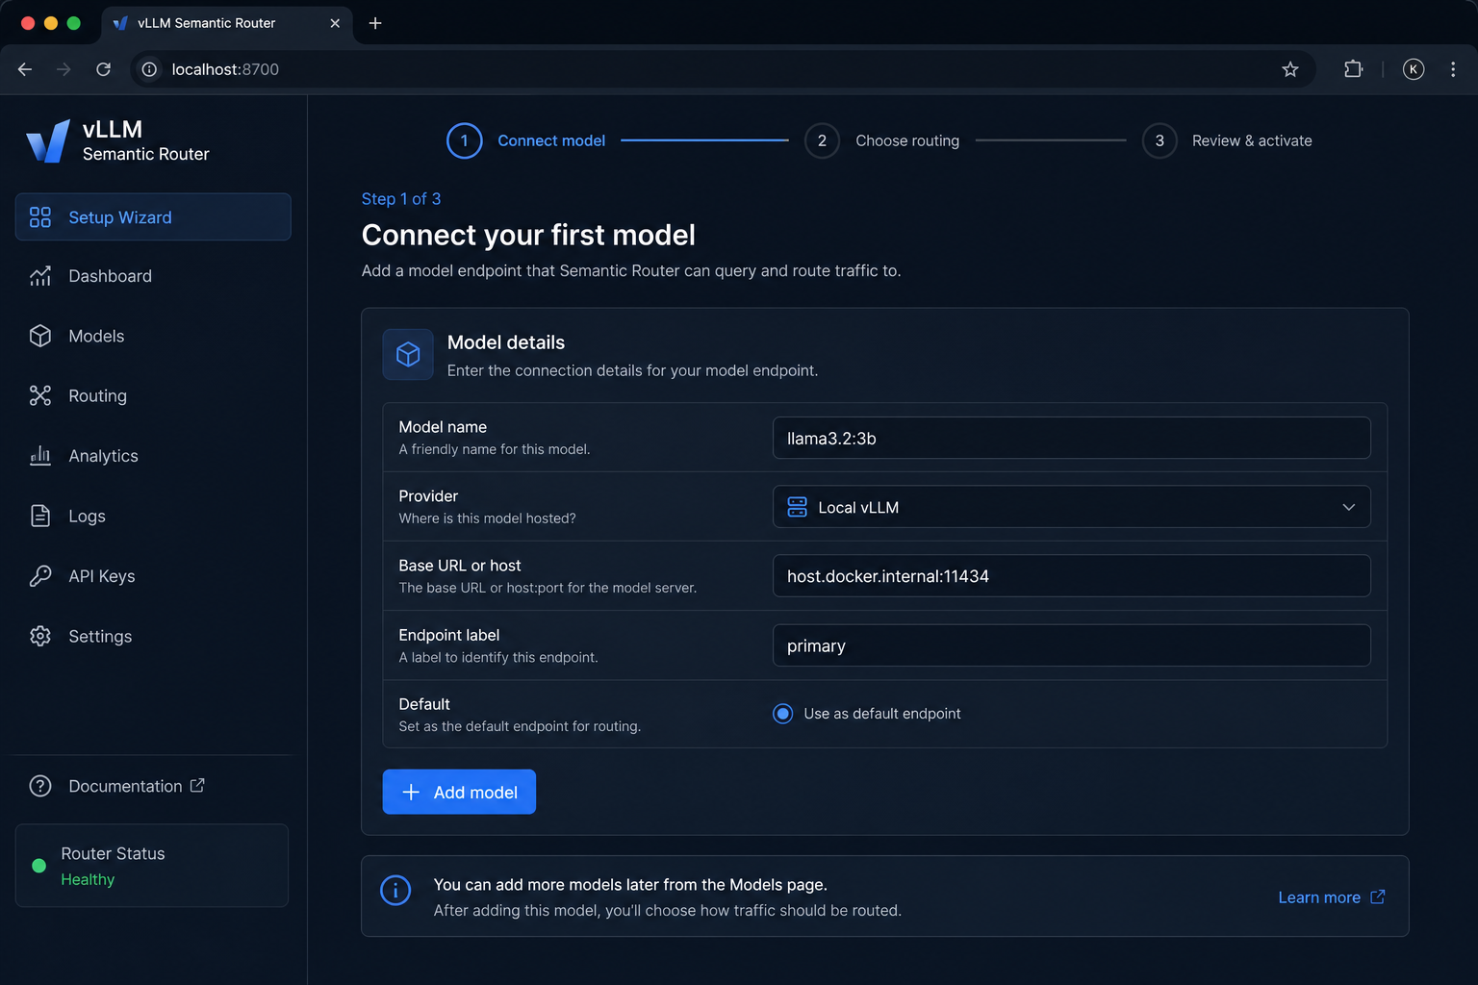Click the external link icon beside Documentation
Viewport: 1478px width, 985px height.
(197, 785)
